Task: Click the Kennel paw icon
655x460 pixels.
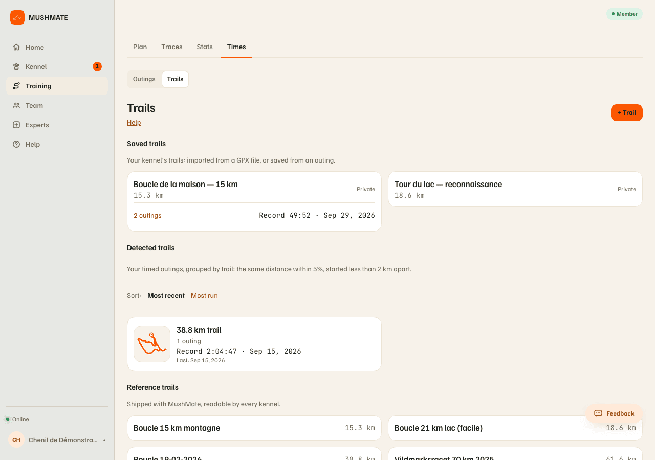Action: [x=16, y=66]
